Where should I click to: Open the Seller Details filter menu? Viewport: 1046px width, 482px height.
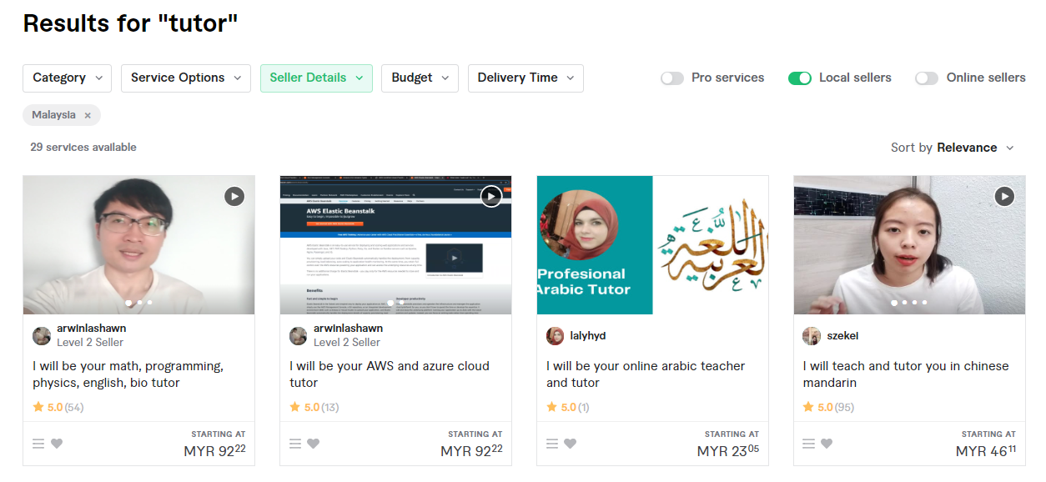point(316,78)
